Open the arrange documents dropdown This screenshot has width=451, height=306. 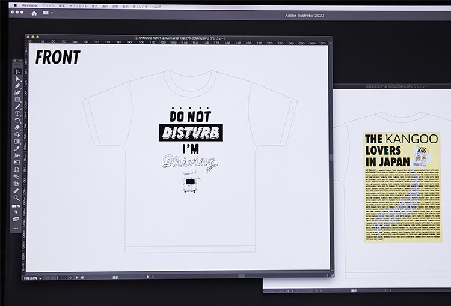click(48, 13)
